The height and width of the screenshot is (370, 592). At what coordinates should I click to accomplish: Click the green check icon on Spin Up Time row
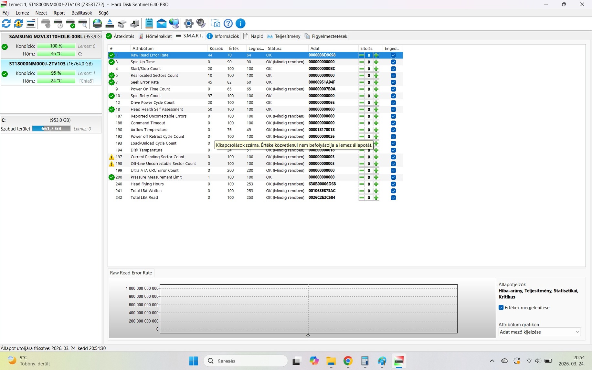pos(111,62)
